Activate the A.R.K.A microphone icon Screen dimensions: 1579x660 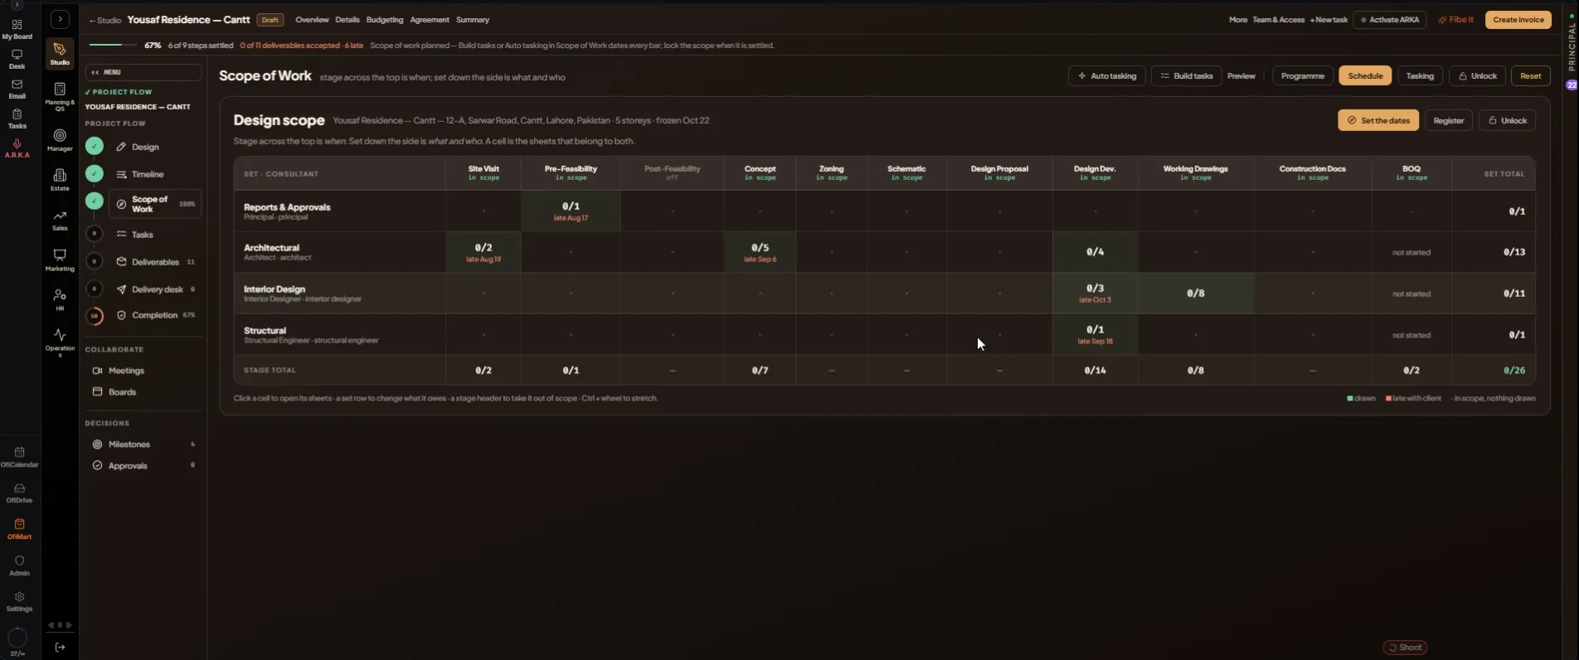click(x=17, y=148)
